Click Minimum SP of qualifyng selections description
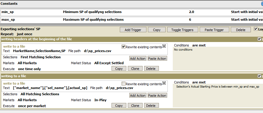This screenshot has height=113, width=263. click(x=92, y=12)
